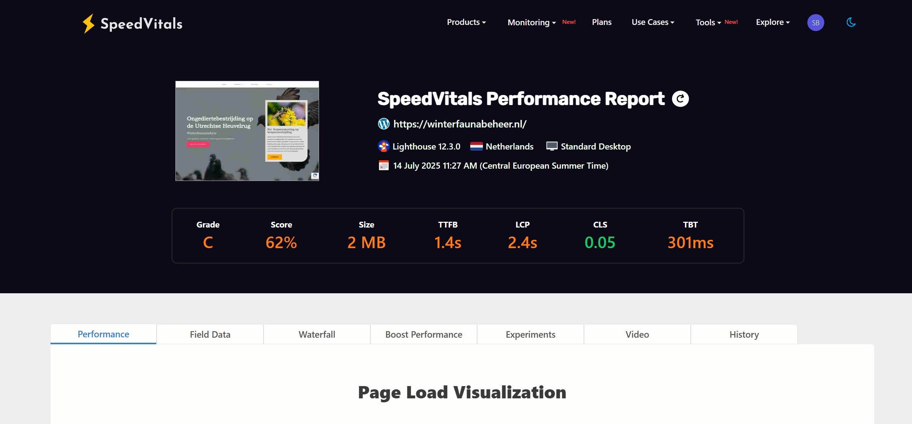Switch to the Video tab
This screenshot has width=912, height=424.
637,334
